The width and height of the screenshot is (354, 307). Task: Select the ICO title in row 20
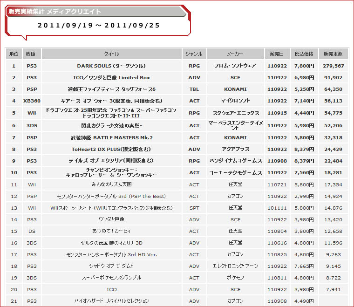coord(111,290)
